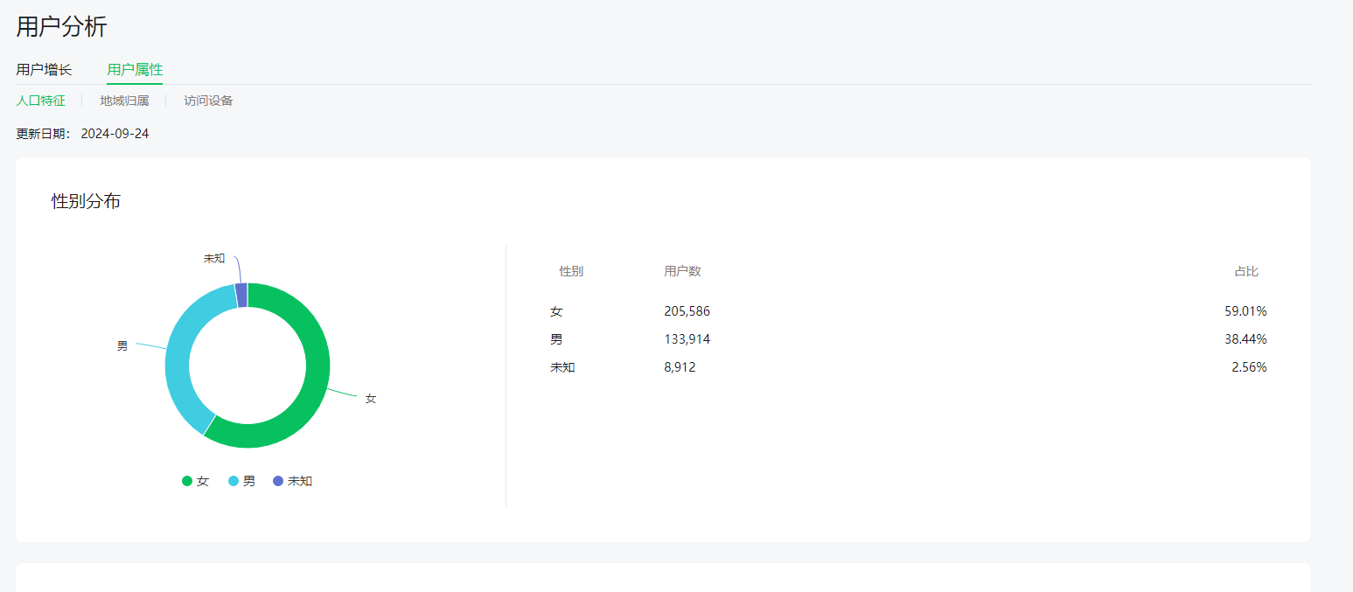Click the purple legend dot for 未知
The image size is (1353, 592).
[x=279, y=481]
